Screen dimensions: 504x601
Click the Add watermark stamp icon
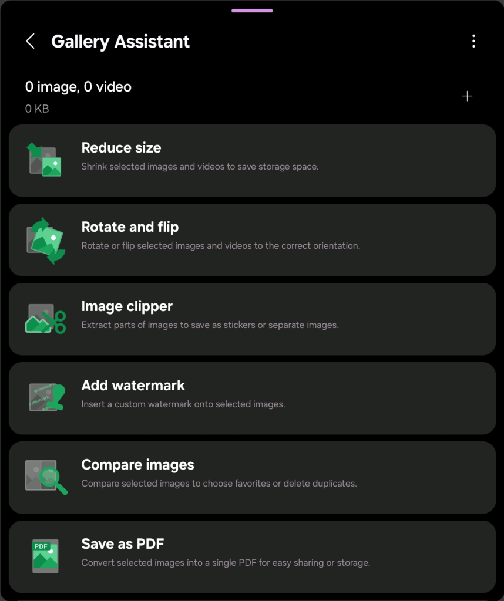click(x=45, y=398)
